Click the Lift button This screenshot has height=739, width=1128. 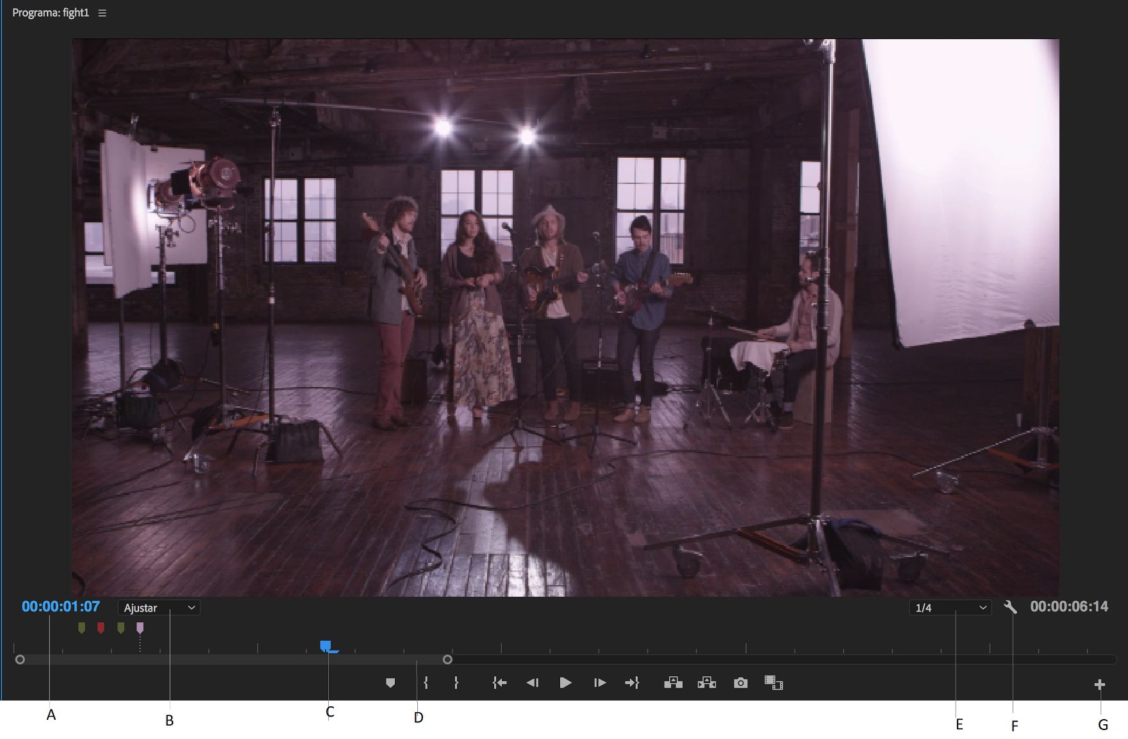(673, 683)
